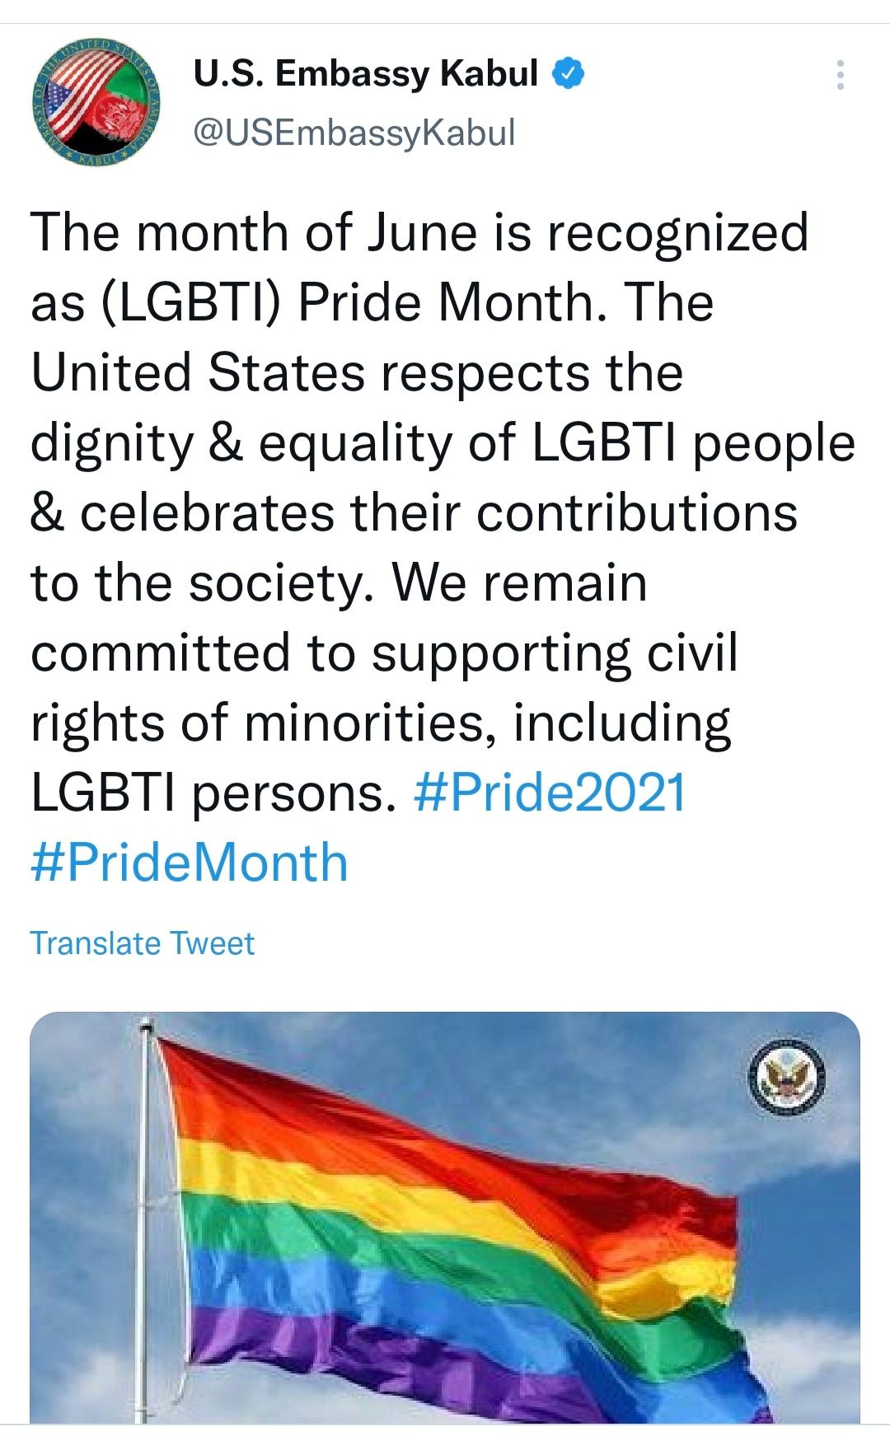Click the Afghan emblem in the embassy avatar
Image resolution: width=890 pixels, height=1441 pixels.
(x=116, y=115)
